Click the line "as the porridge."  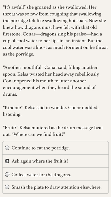pos(18,54)
